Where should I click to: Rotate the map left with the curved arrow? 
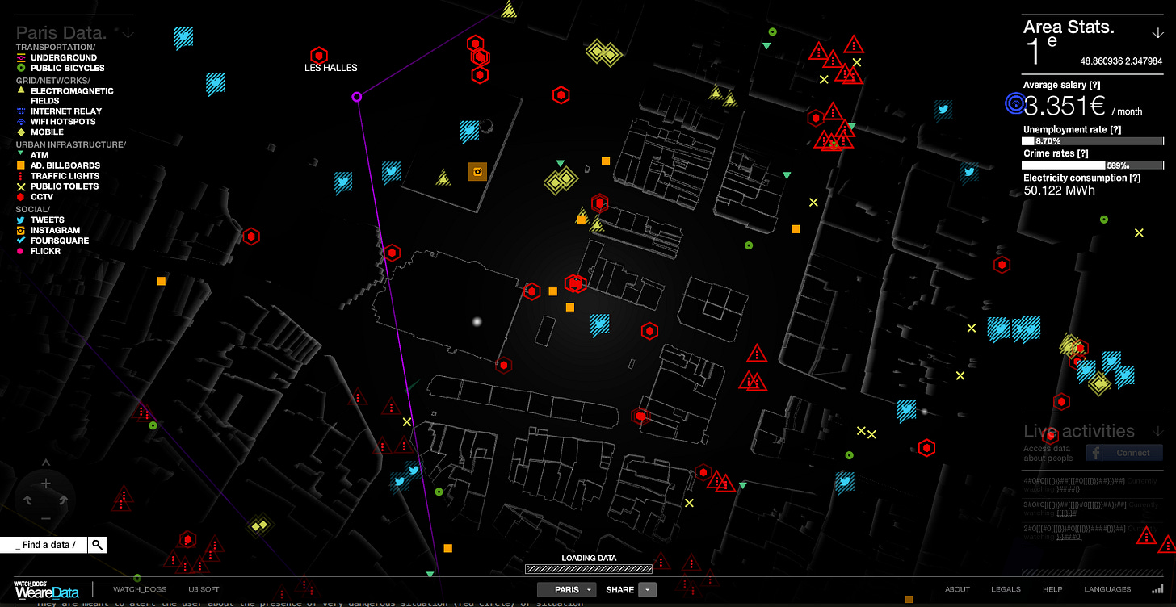tap(27, 500)
